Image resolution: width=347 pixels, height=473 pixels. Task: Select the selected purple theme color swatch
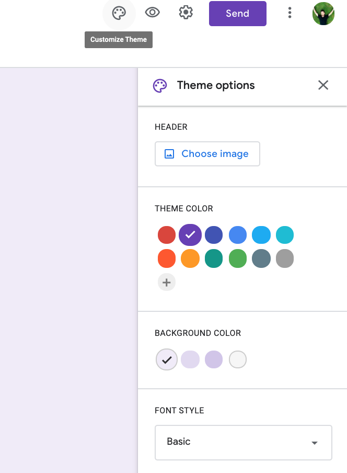(x=190, y=235)
